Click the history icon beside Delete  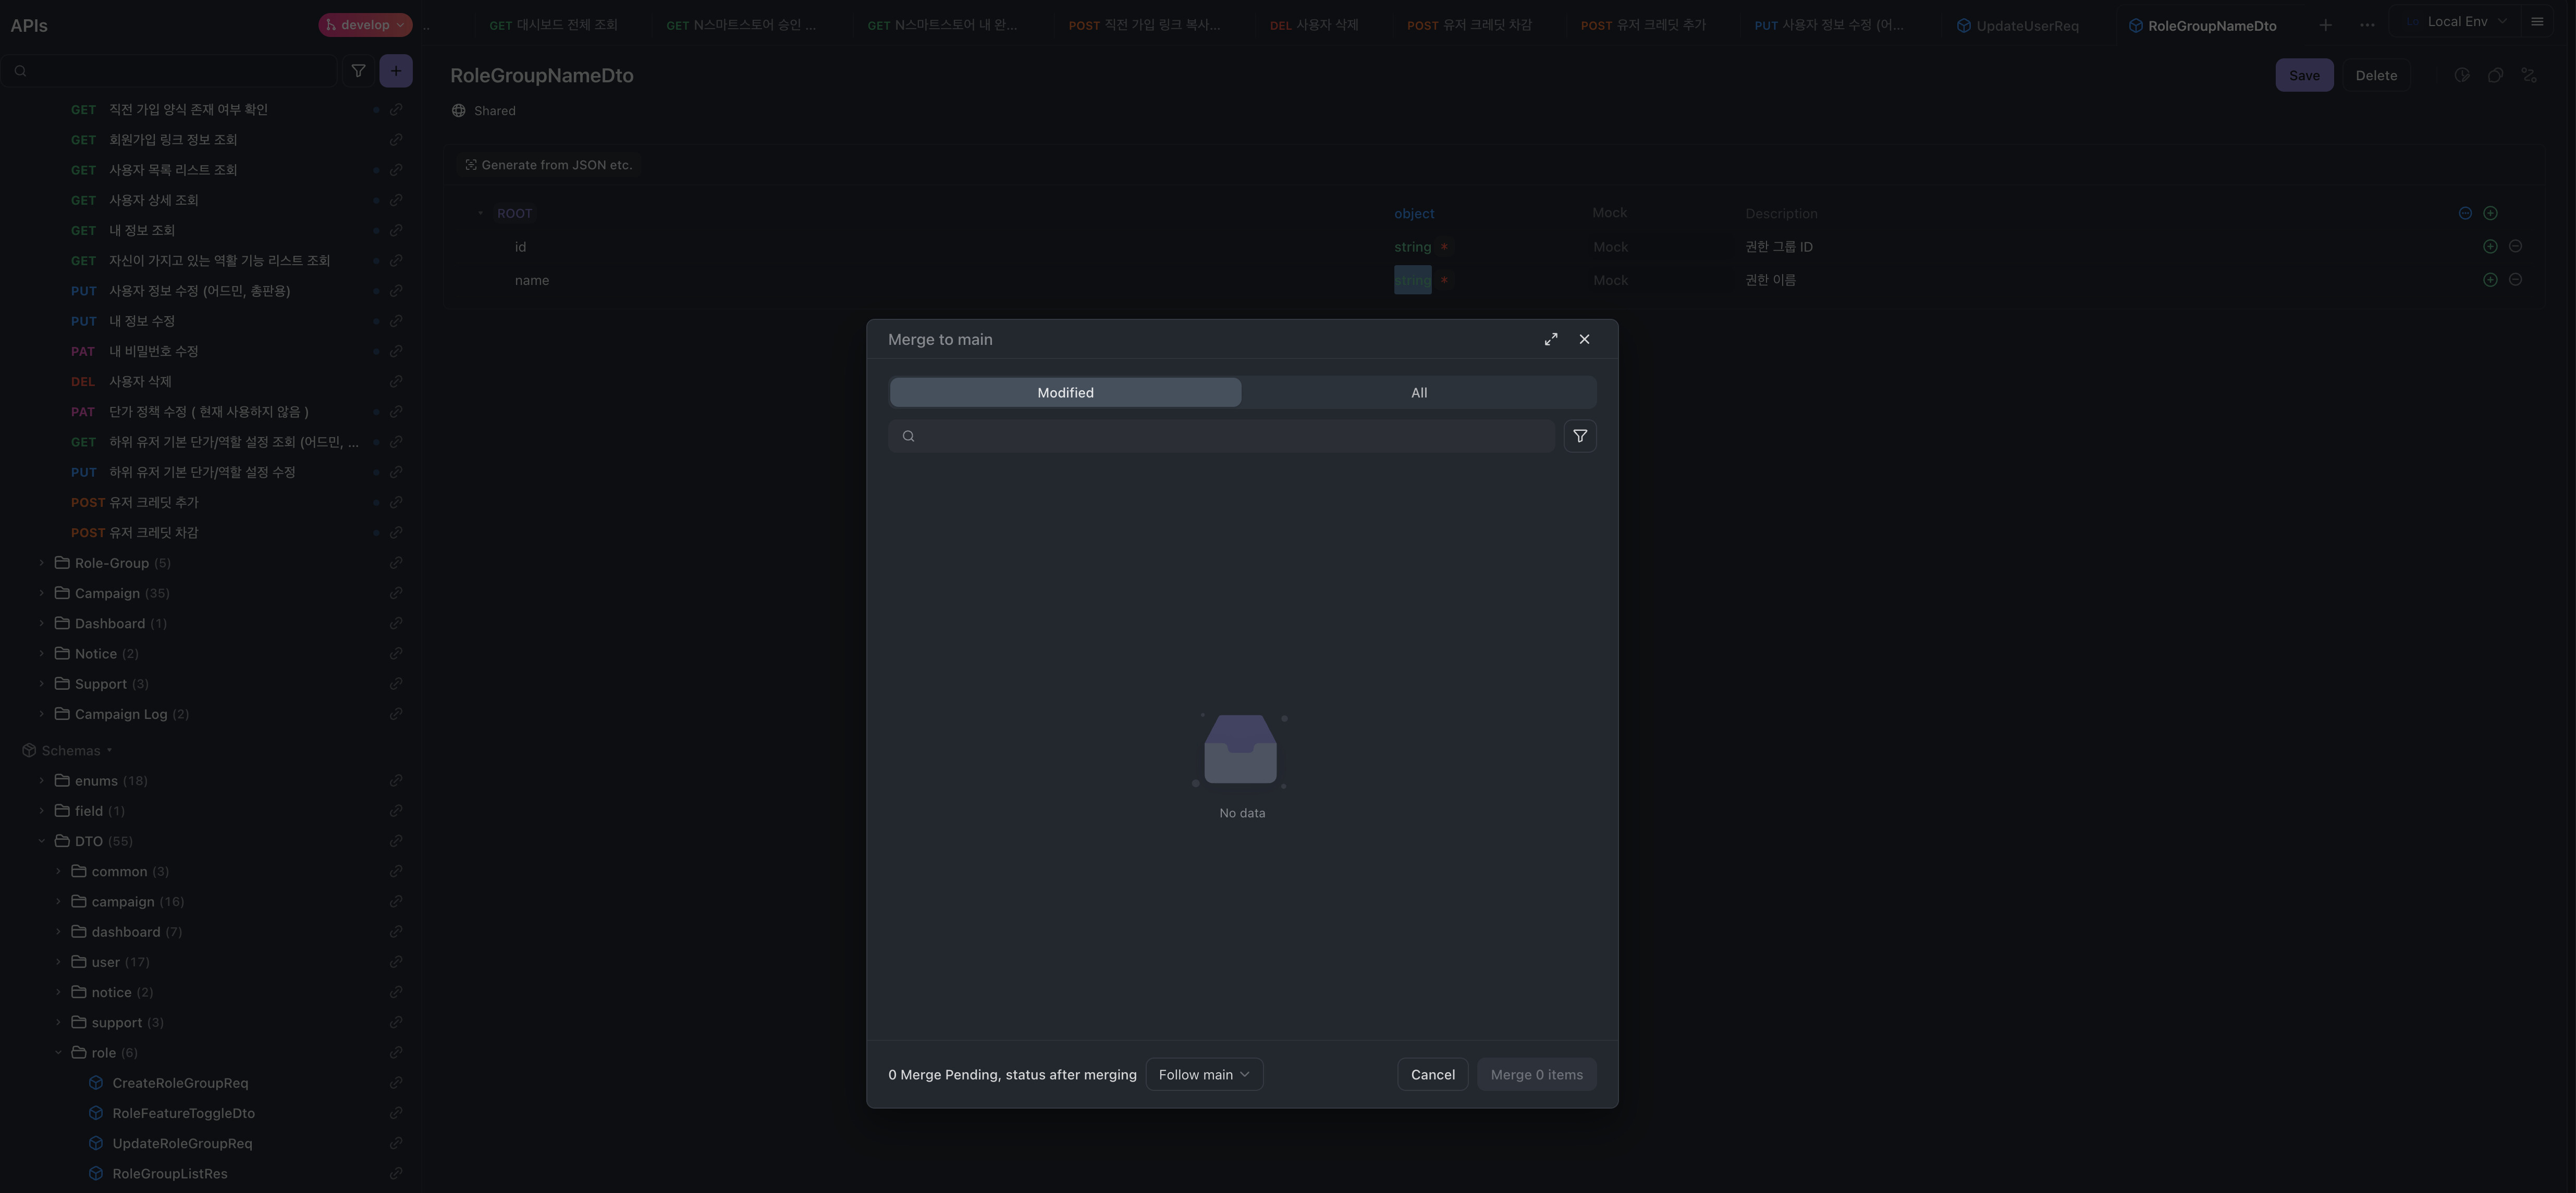2461,75
